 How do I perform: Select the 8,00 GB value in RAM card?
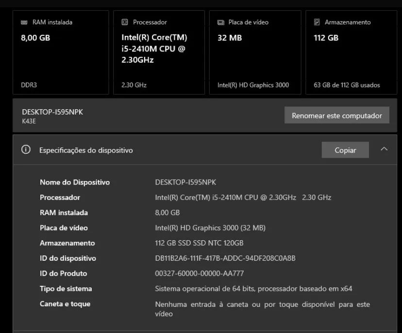(x=35, y=38)
